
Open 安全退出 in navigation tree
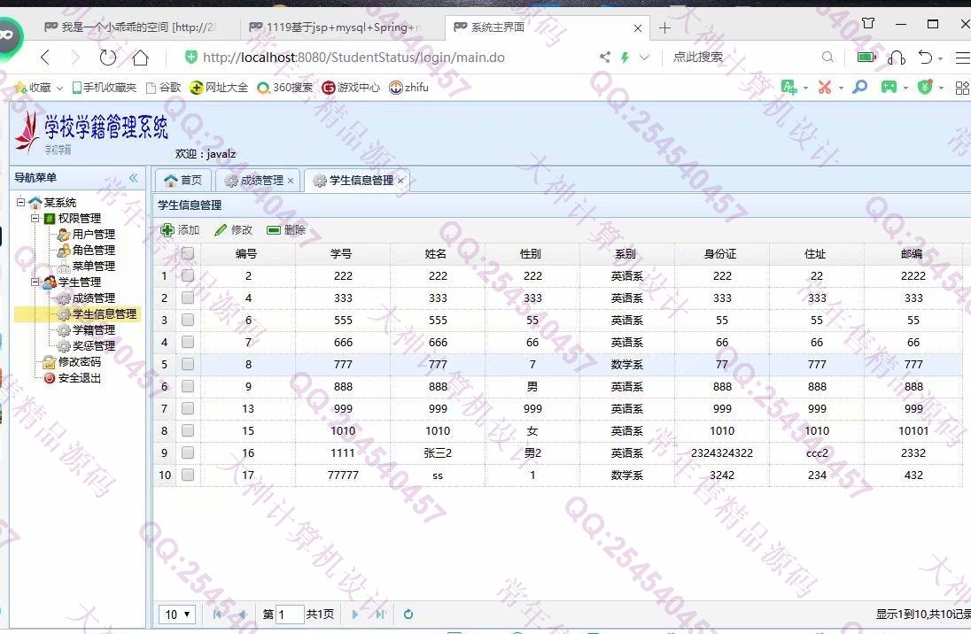tap(80, 378)
